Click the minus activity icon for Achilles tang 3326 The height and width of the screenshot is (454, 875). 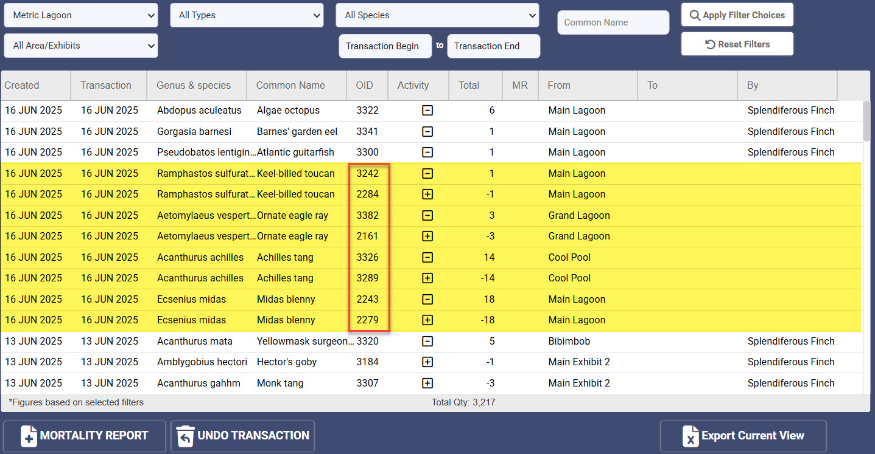[427, 257]
